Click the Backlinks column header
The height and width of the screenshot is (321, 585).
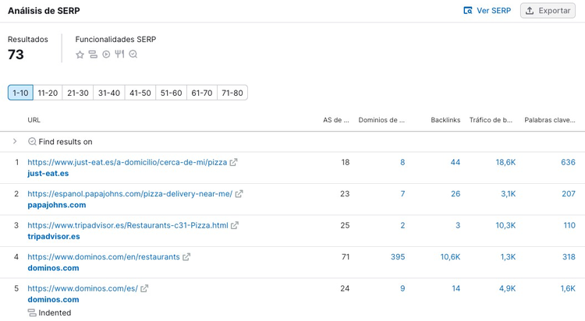click(445, 120)
